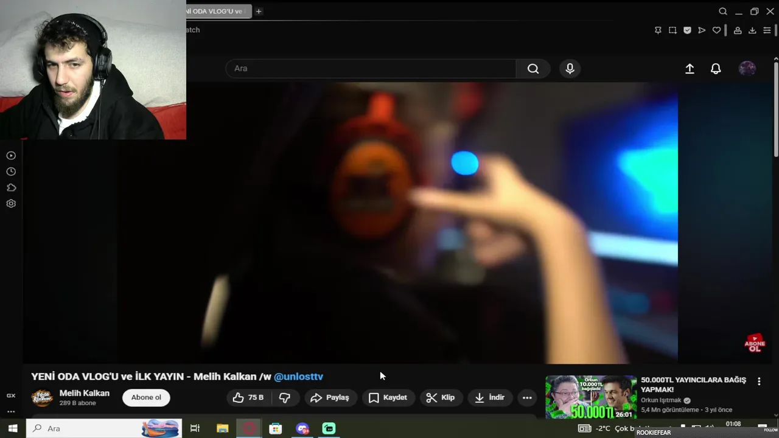
Task: Like the video with 75 B thumbs up
Action: (248, 397)
